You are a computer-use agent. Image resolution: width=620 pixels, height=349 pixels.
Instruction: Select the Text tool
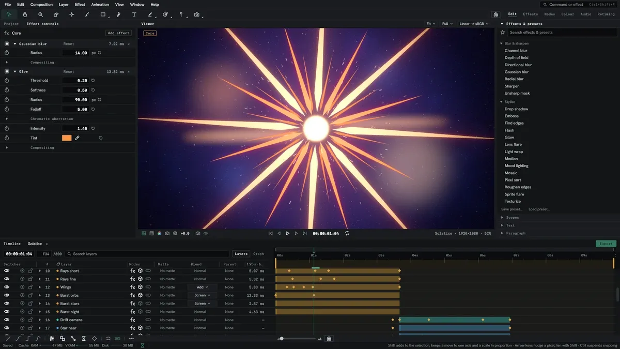pos(134,14)
